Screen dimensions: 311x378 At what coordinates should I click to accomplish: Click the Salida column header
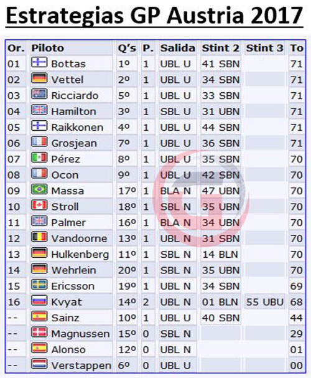click(178, 48)
